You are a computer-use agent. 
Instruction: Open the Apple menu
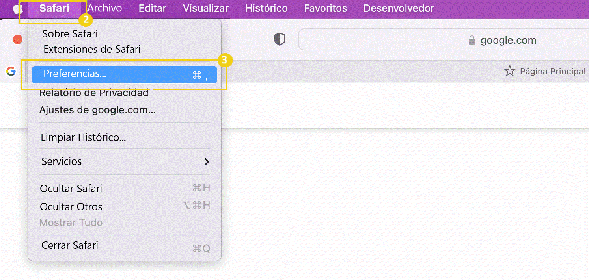pos(17,9)
